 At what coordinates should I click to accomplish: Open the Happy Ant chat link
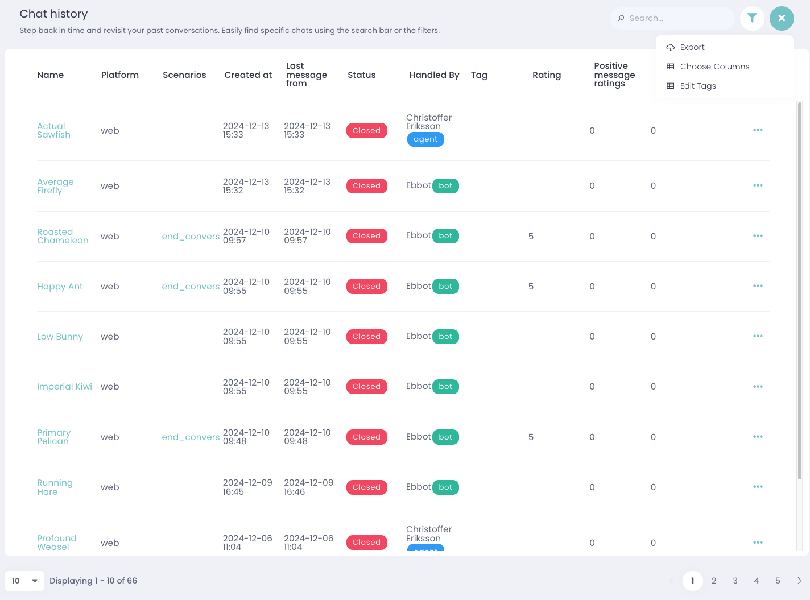[60, 287]
